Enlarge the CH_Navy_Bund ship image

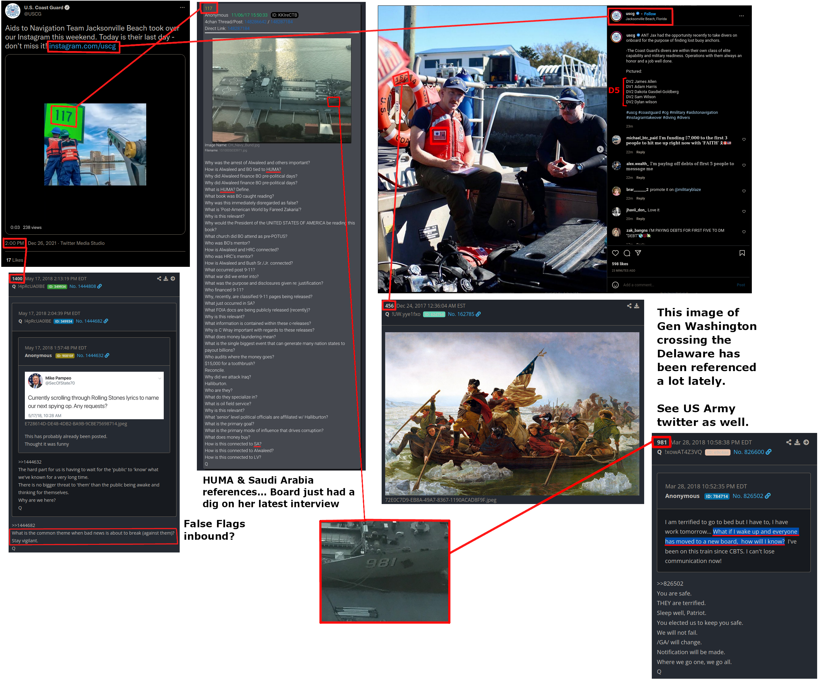point(281,90)
